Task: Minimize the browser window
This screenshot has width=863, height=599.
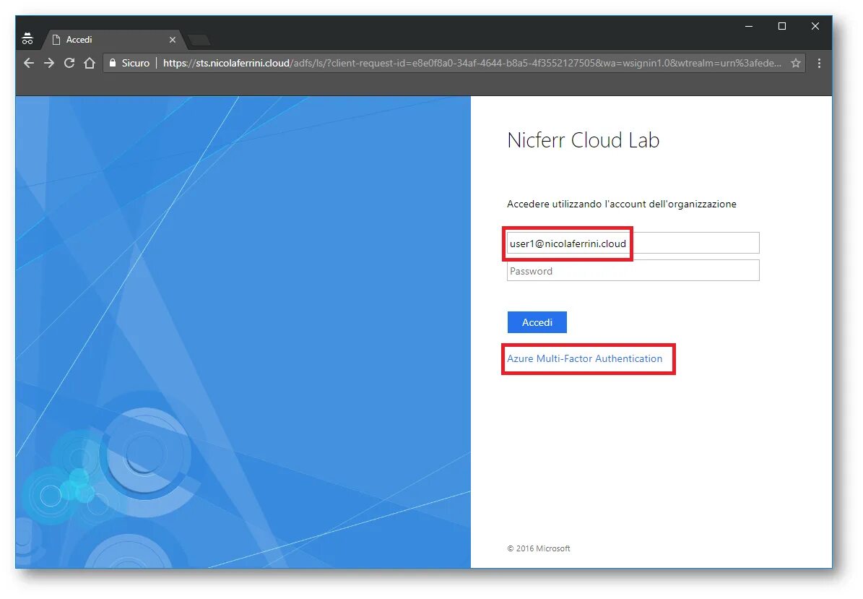Action: click(748, 27)
